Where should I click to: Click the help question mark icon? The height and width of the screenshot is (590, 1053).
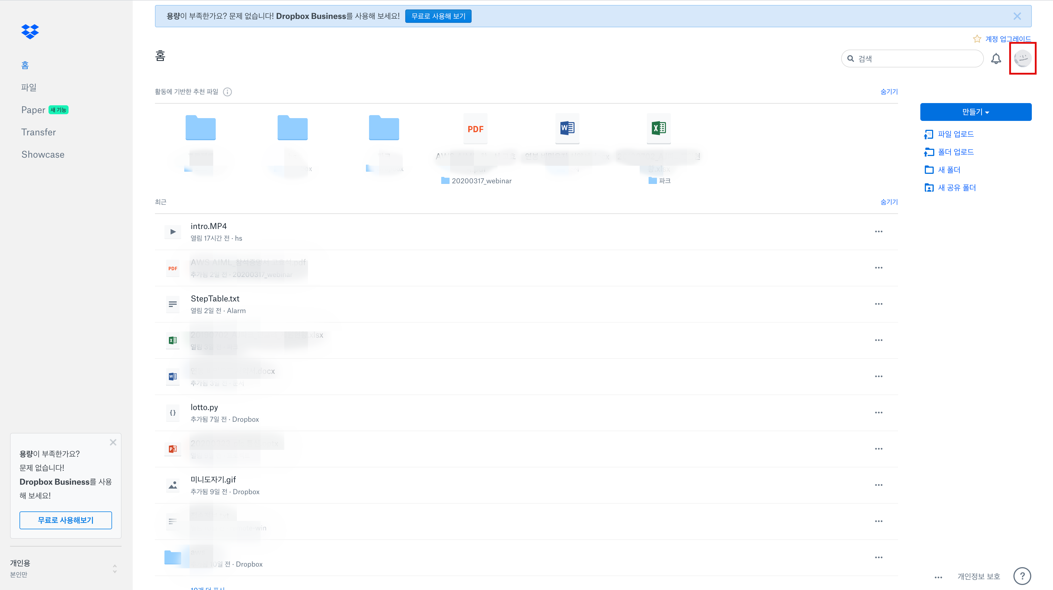coord(1022,576)
